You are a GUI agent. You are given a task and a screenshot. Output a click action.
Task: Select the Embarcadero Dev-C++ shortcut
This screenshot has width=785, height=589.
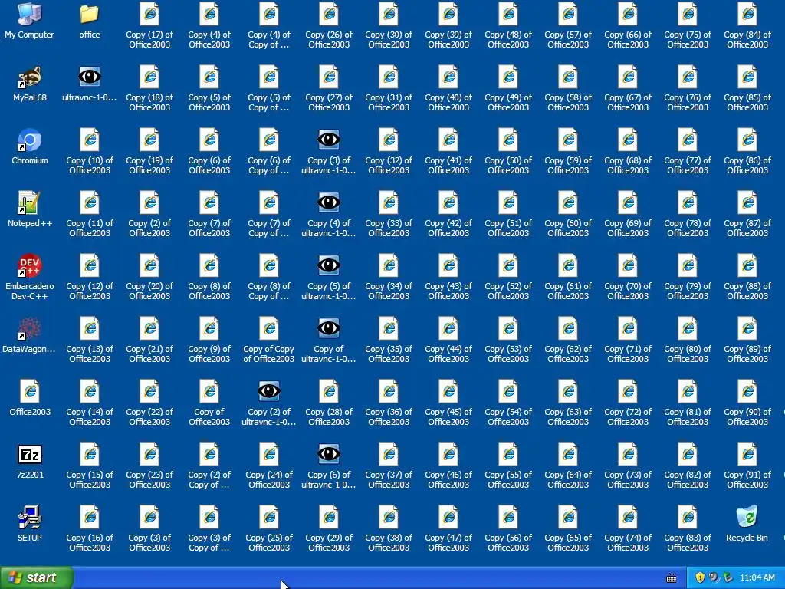tap(30, 266)
